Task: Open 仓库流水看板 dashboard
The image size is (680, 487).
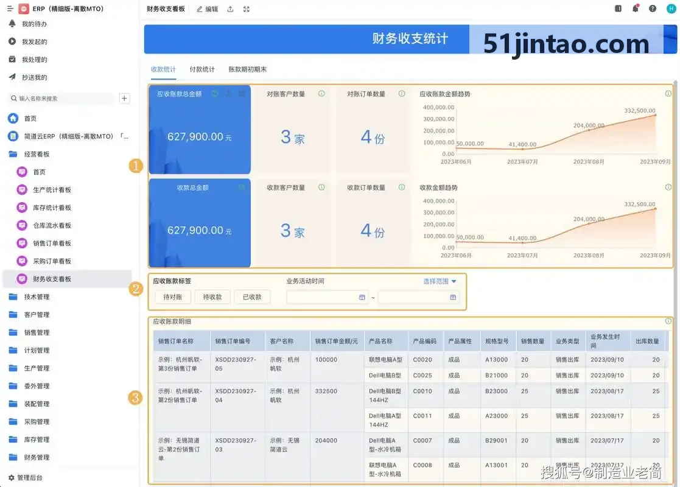Action: [52, 225]
